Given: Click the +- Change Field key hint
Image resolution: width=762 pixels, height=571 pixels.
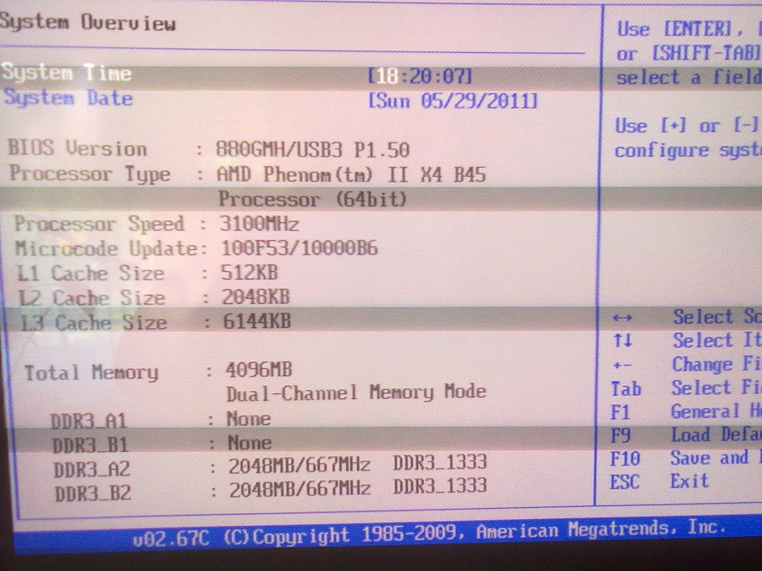Looking at the screenshot, I should pos(622,365).
